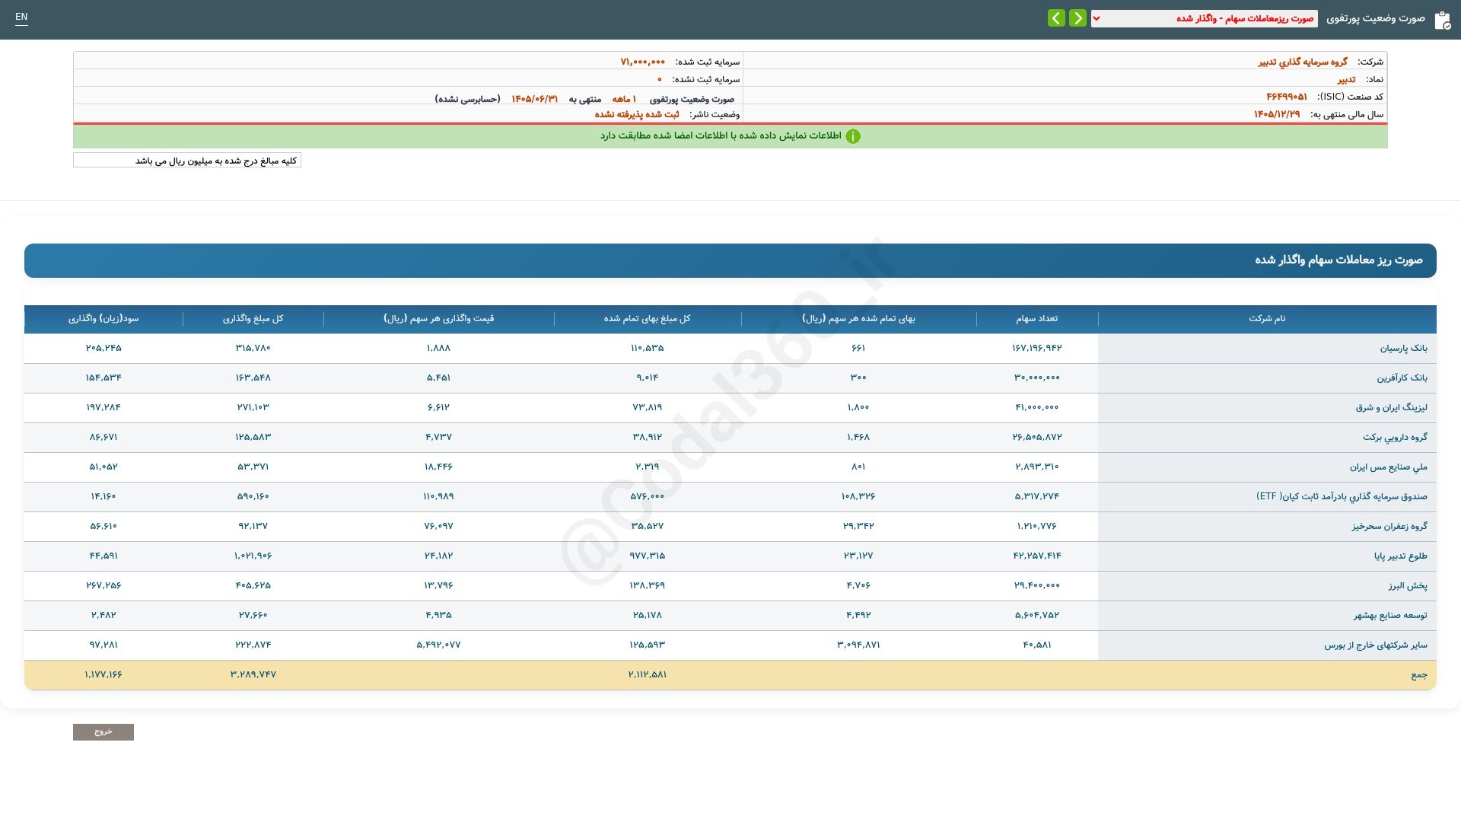The width and height of the screenshot is (1461, 822).
Task: Click the section title صورت ریز معاملات سهام واگذار شده
Action: [1338, 260]
